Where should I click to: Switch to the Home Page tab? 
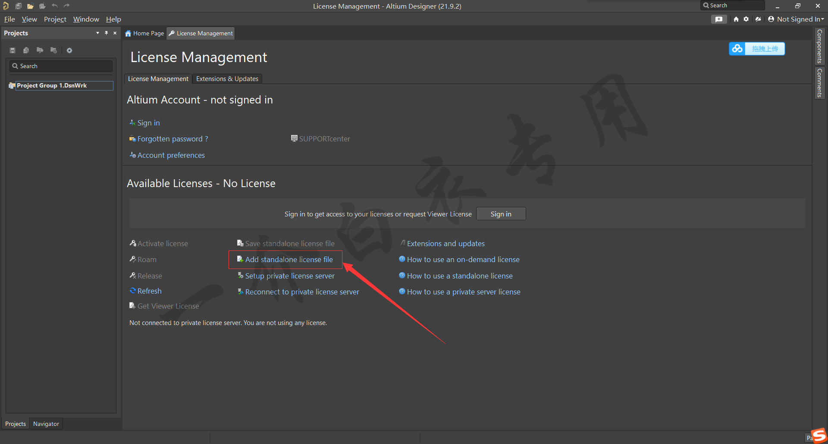144,33
